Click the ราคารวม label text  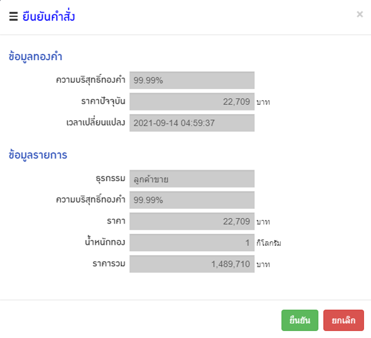tap(110, 264)
